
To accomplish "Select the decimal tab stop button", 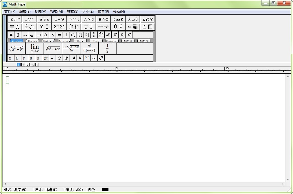I will 37,65.
